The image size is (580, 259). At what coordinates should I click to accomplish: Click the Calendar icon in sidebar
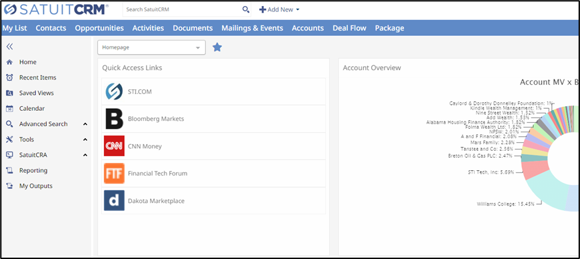pyautogui.click(x=9, y=109)
